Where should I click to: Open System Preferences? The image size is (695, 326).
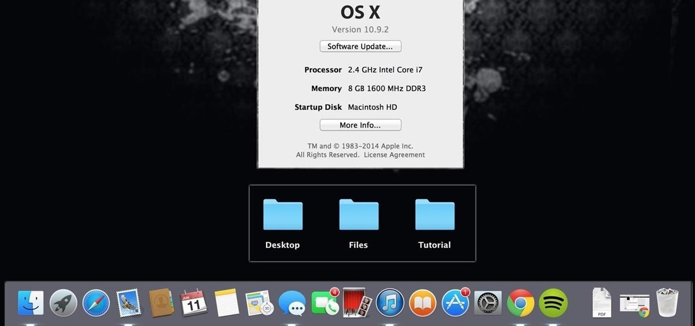[487, 303]
